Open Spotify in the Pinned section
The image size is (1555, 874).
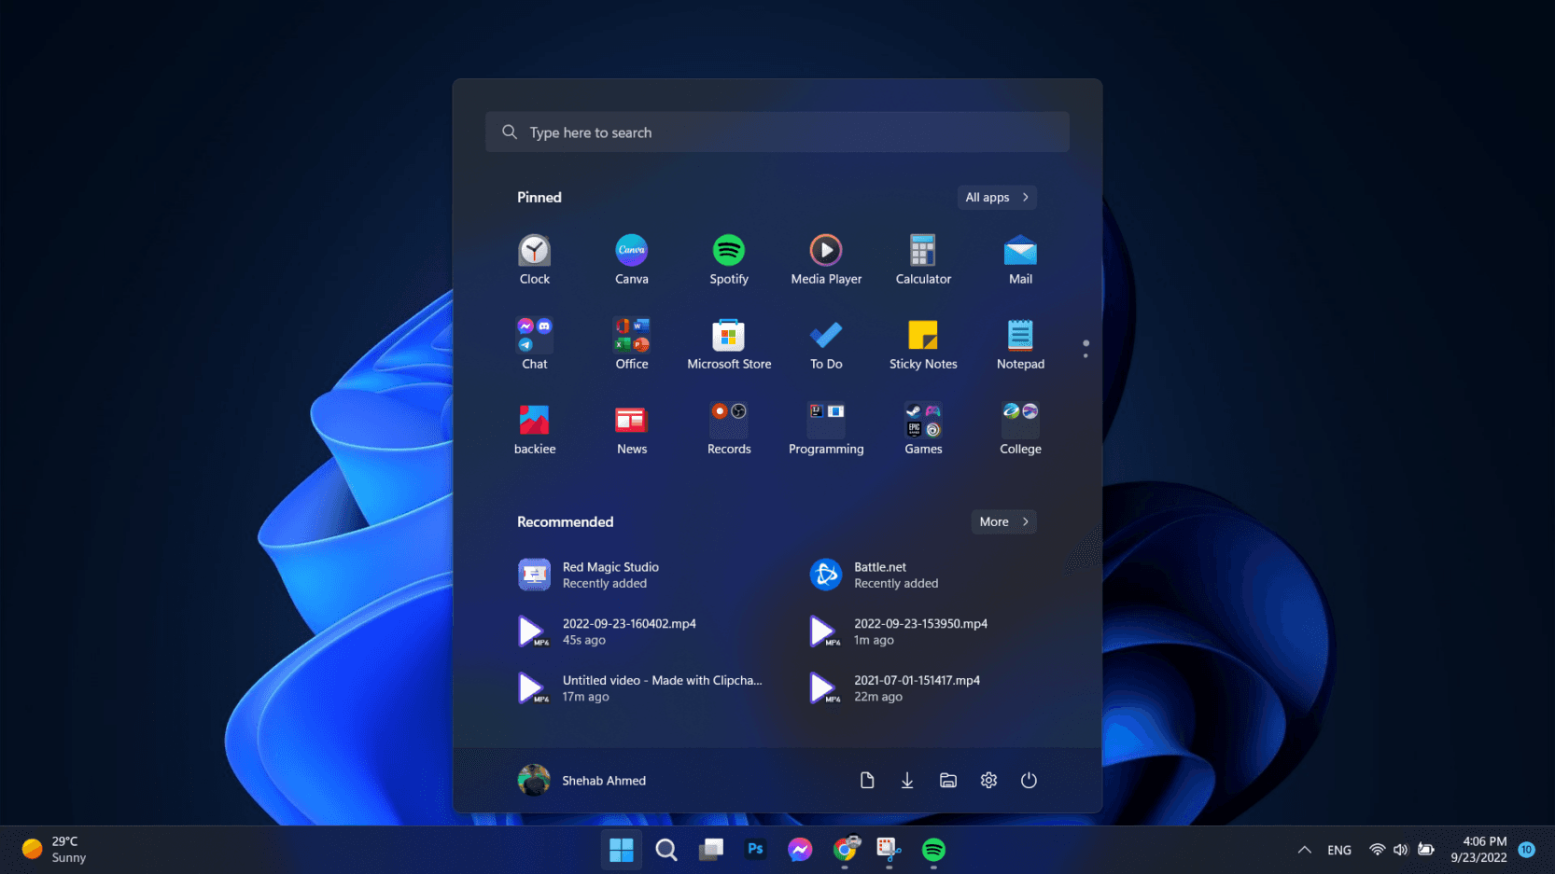(729, 259)
